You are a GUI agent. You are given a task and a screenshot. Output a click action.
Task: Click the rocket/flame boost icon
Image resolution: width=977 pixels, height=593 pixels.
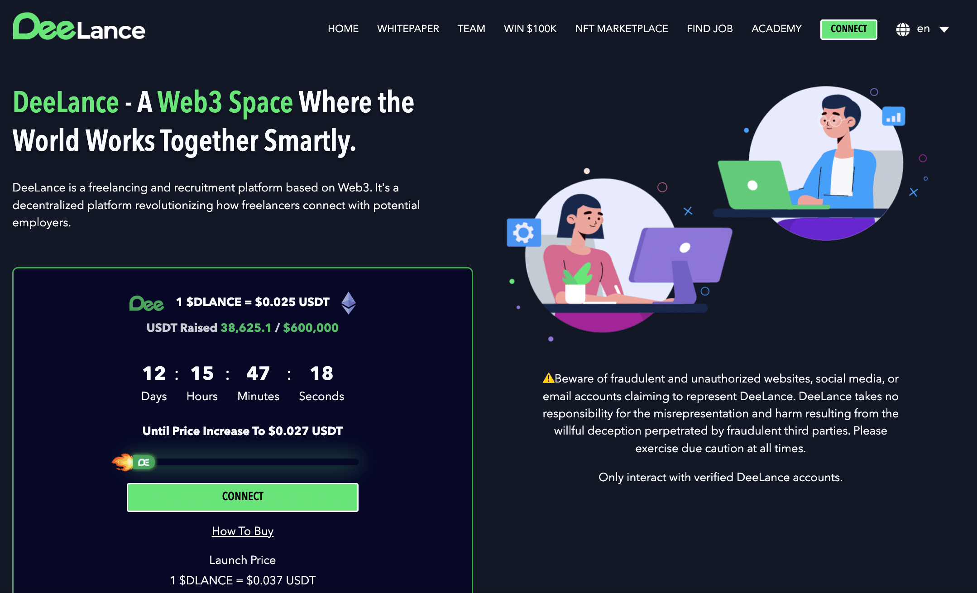(121, 462)
